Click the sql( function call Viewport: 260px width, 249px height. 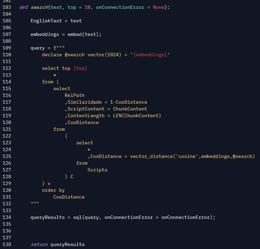[79, 217]
